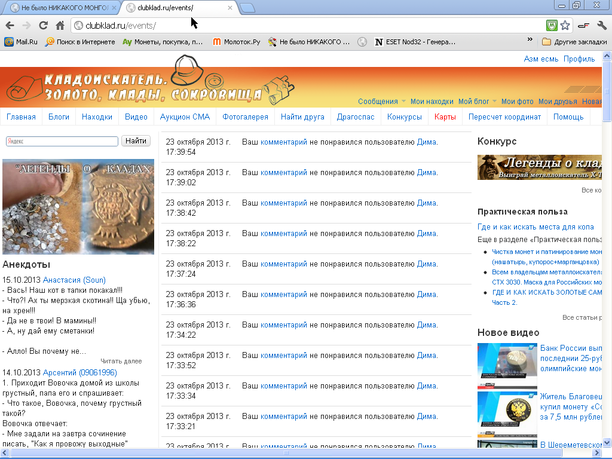Open Chrome wrench settings menu
Screen dimensions: 612x459
pyautogui.click(x=601, y=26)
